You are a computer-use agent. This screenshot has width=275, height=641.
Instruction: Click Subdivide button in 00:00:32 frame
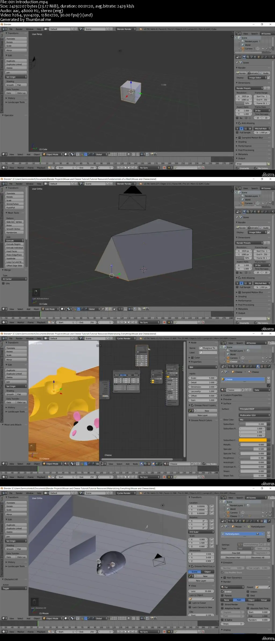pos(15,258)
